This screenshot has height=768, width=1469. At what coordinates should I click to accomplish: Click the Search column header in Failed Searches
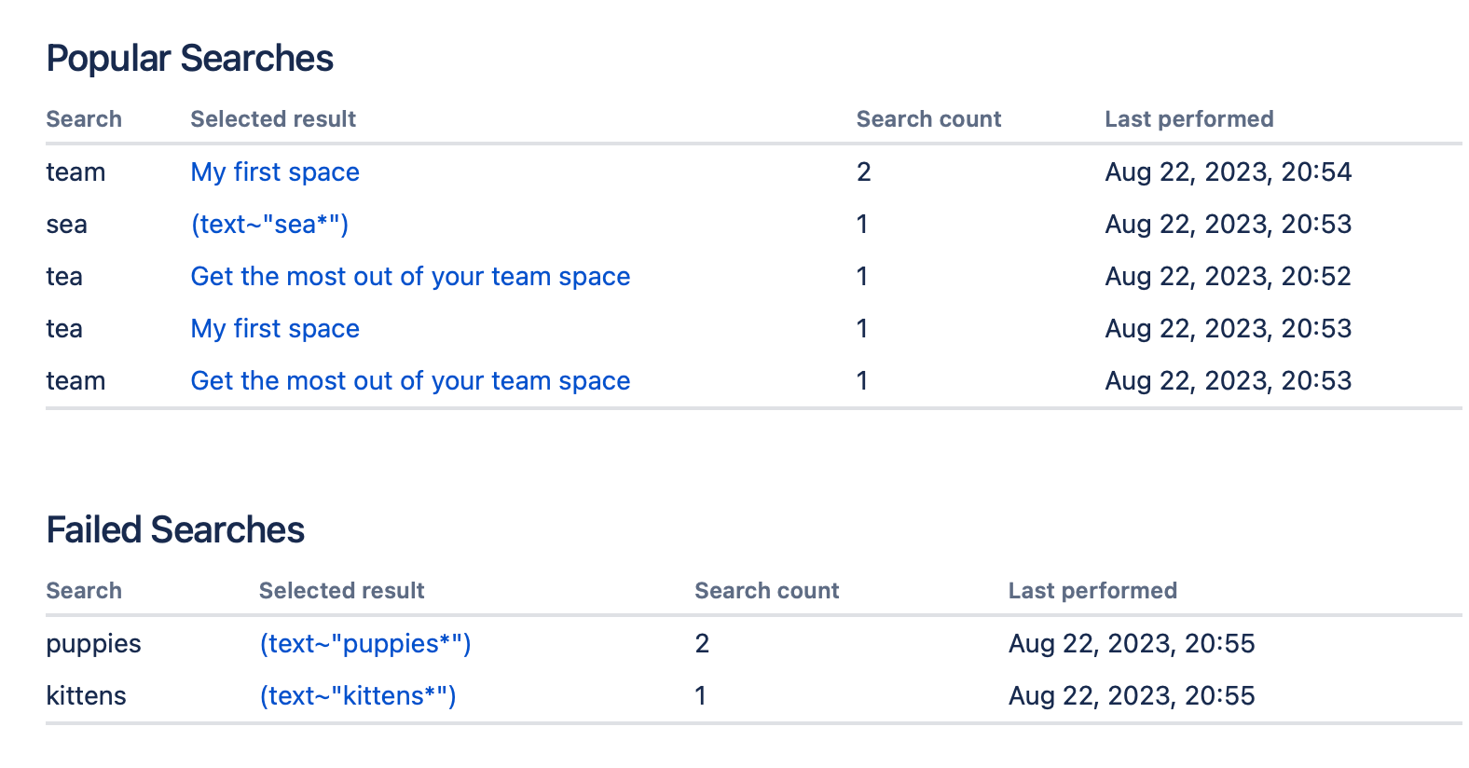pos(84,591)
